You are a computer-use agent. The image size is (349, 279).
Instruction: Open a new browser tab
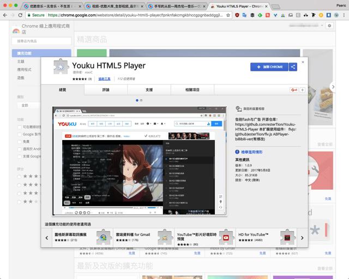point(275,7)
